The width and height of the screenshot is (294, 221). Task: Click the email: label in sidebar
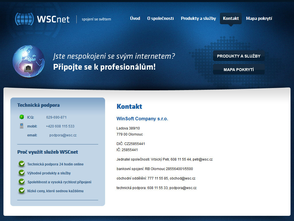(x=32, y=135)
